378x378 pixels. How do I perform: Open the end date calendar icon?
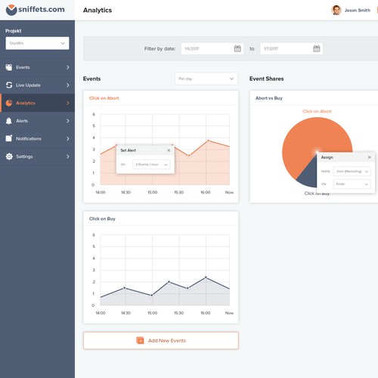pos(317,48)
